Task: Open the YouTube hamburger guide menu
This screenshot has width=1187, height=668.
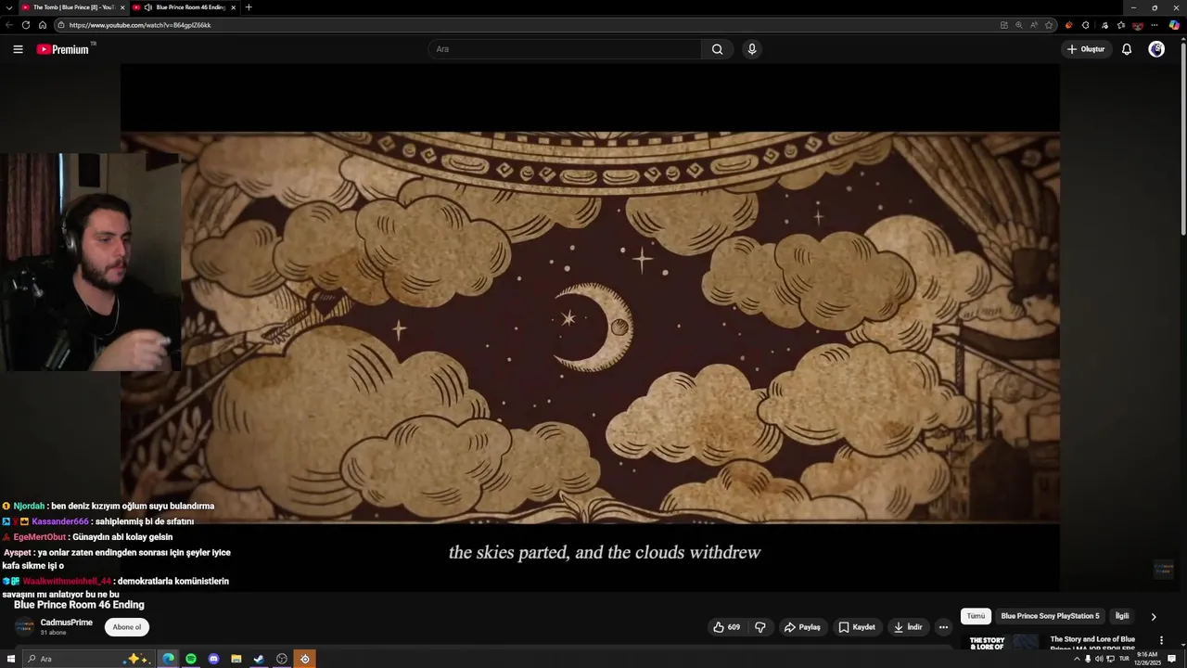Action: [x=18, y=49]
